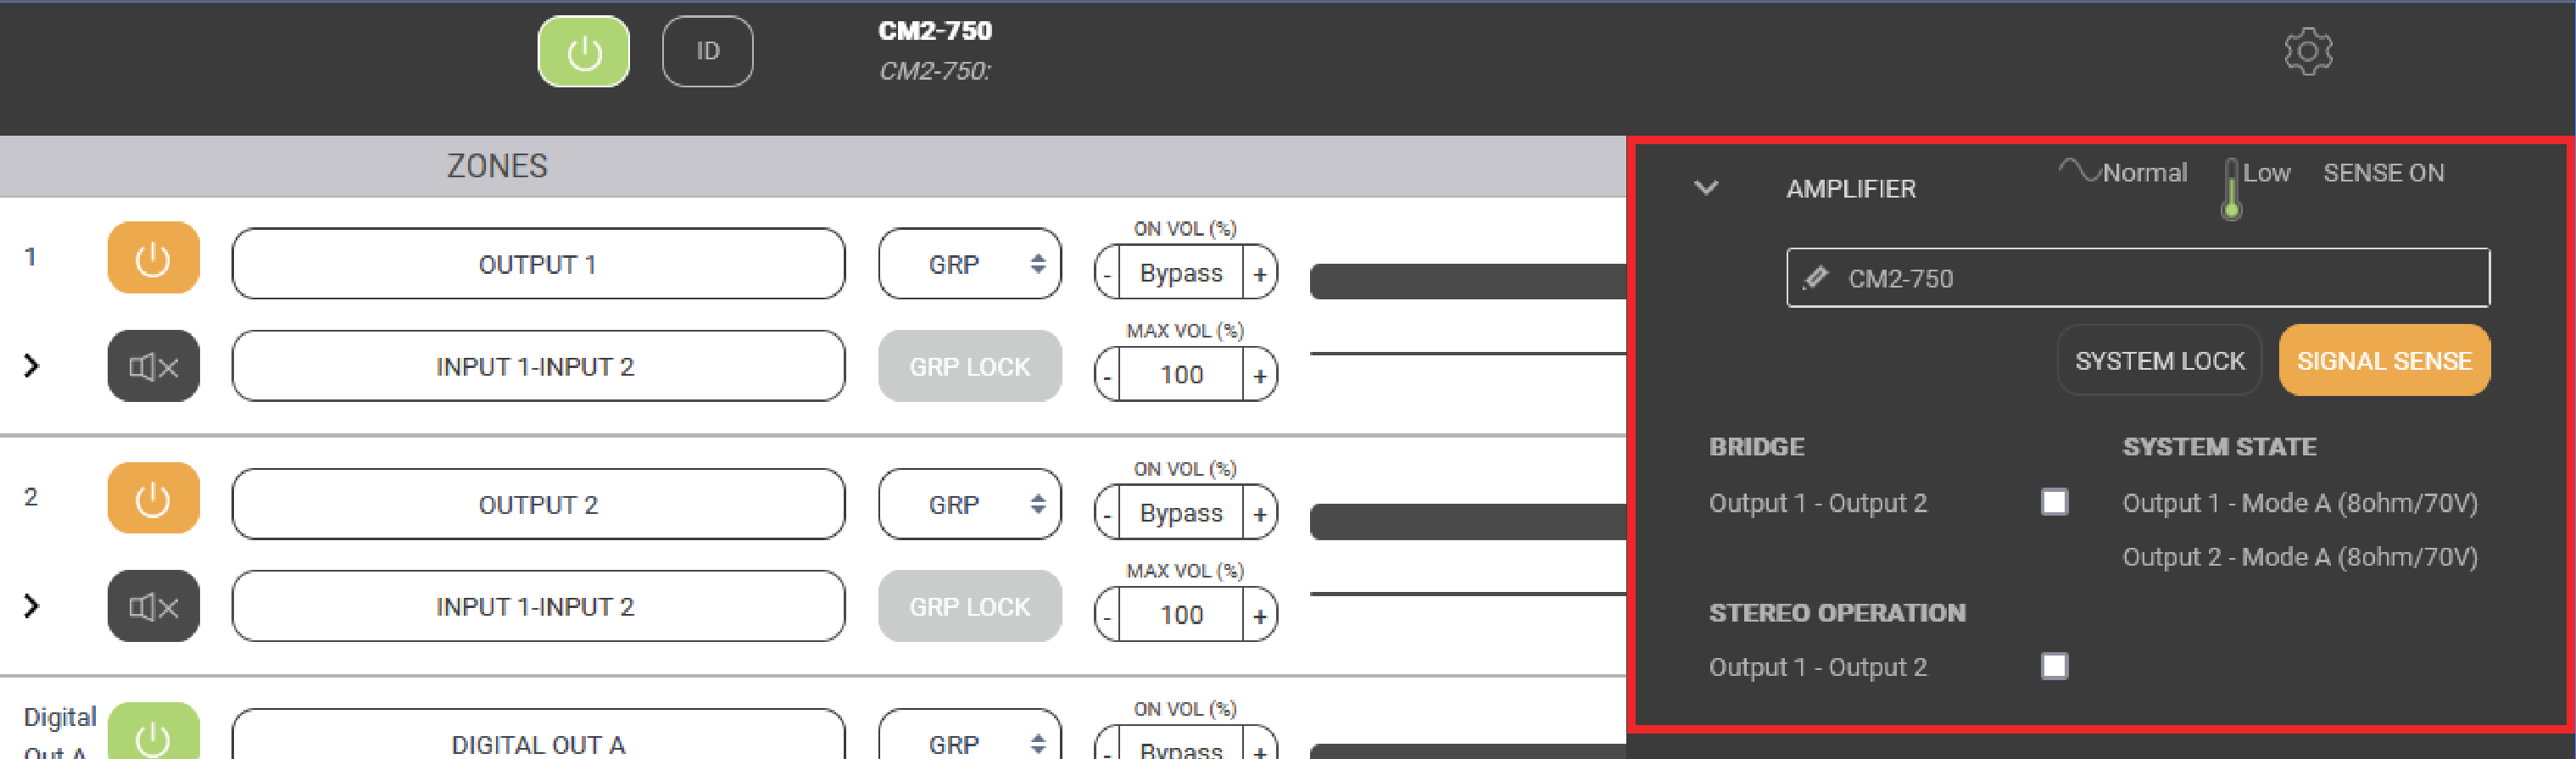Toggle zone 1 power icon

[153, 259]
